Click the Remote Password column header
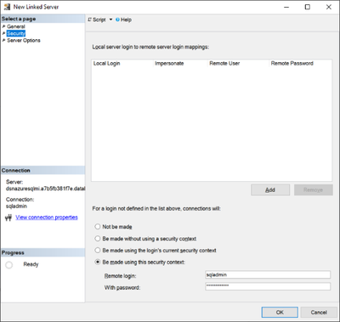The image size is (340, 322). pyautogui.click(x=300, y=64)
